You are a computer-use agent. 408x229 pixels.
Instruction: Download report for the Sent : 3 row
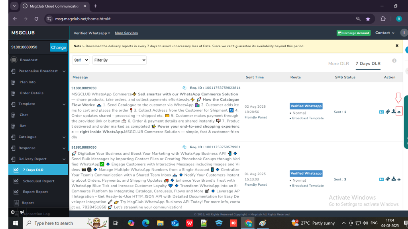394,179
